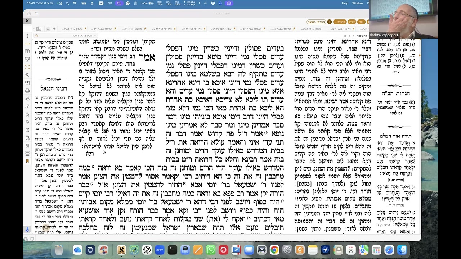Click the bookmark icon in left sidebar

27,161
